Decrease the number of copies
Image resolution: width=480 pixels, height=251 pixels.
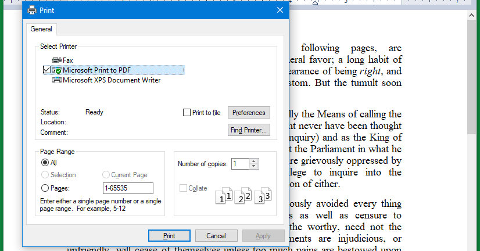pos(253,166)
